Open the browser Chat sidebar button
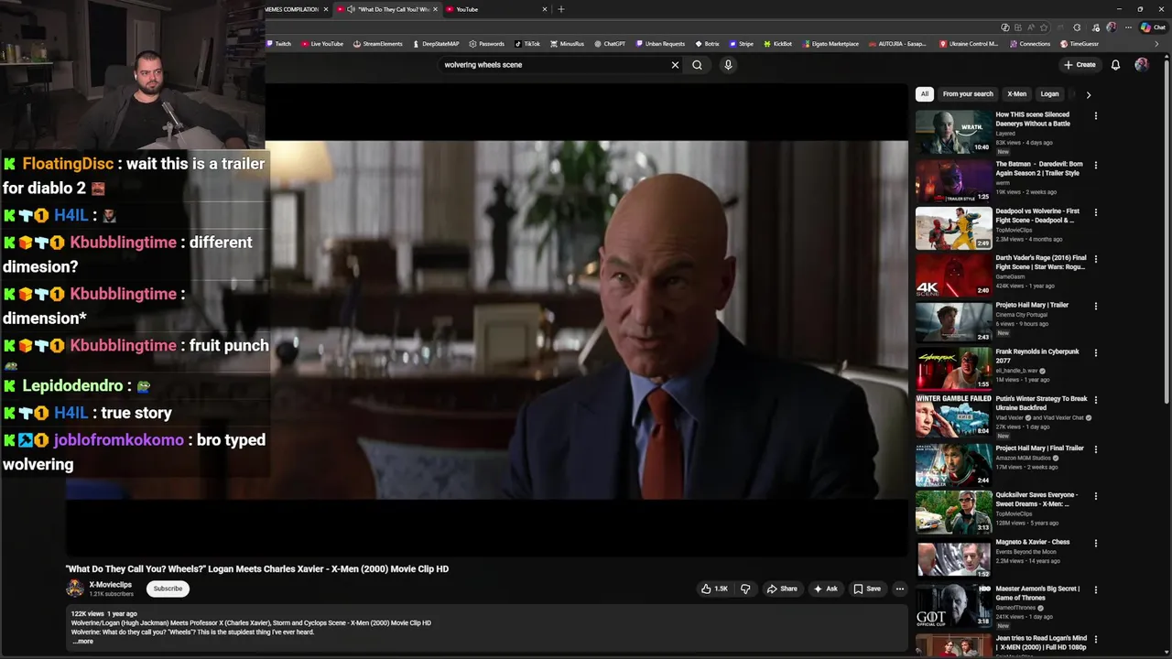The width and height of the screenshot is (1172, 659). pos(1153,27)
